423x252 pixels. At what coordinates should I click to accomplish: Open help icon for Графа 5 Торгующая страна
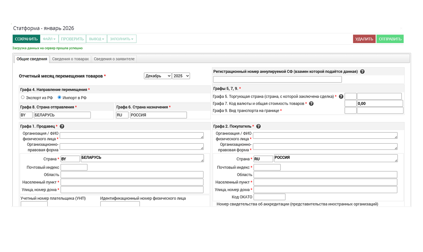[341, 97]
